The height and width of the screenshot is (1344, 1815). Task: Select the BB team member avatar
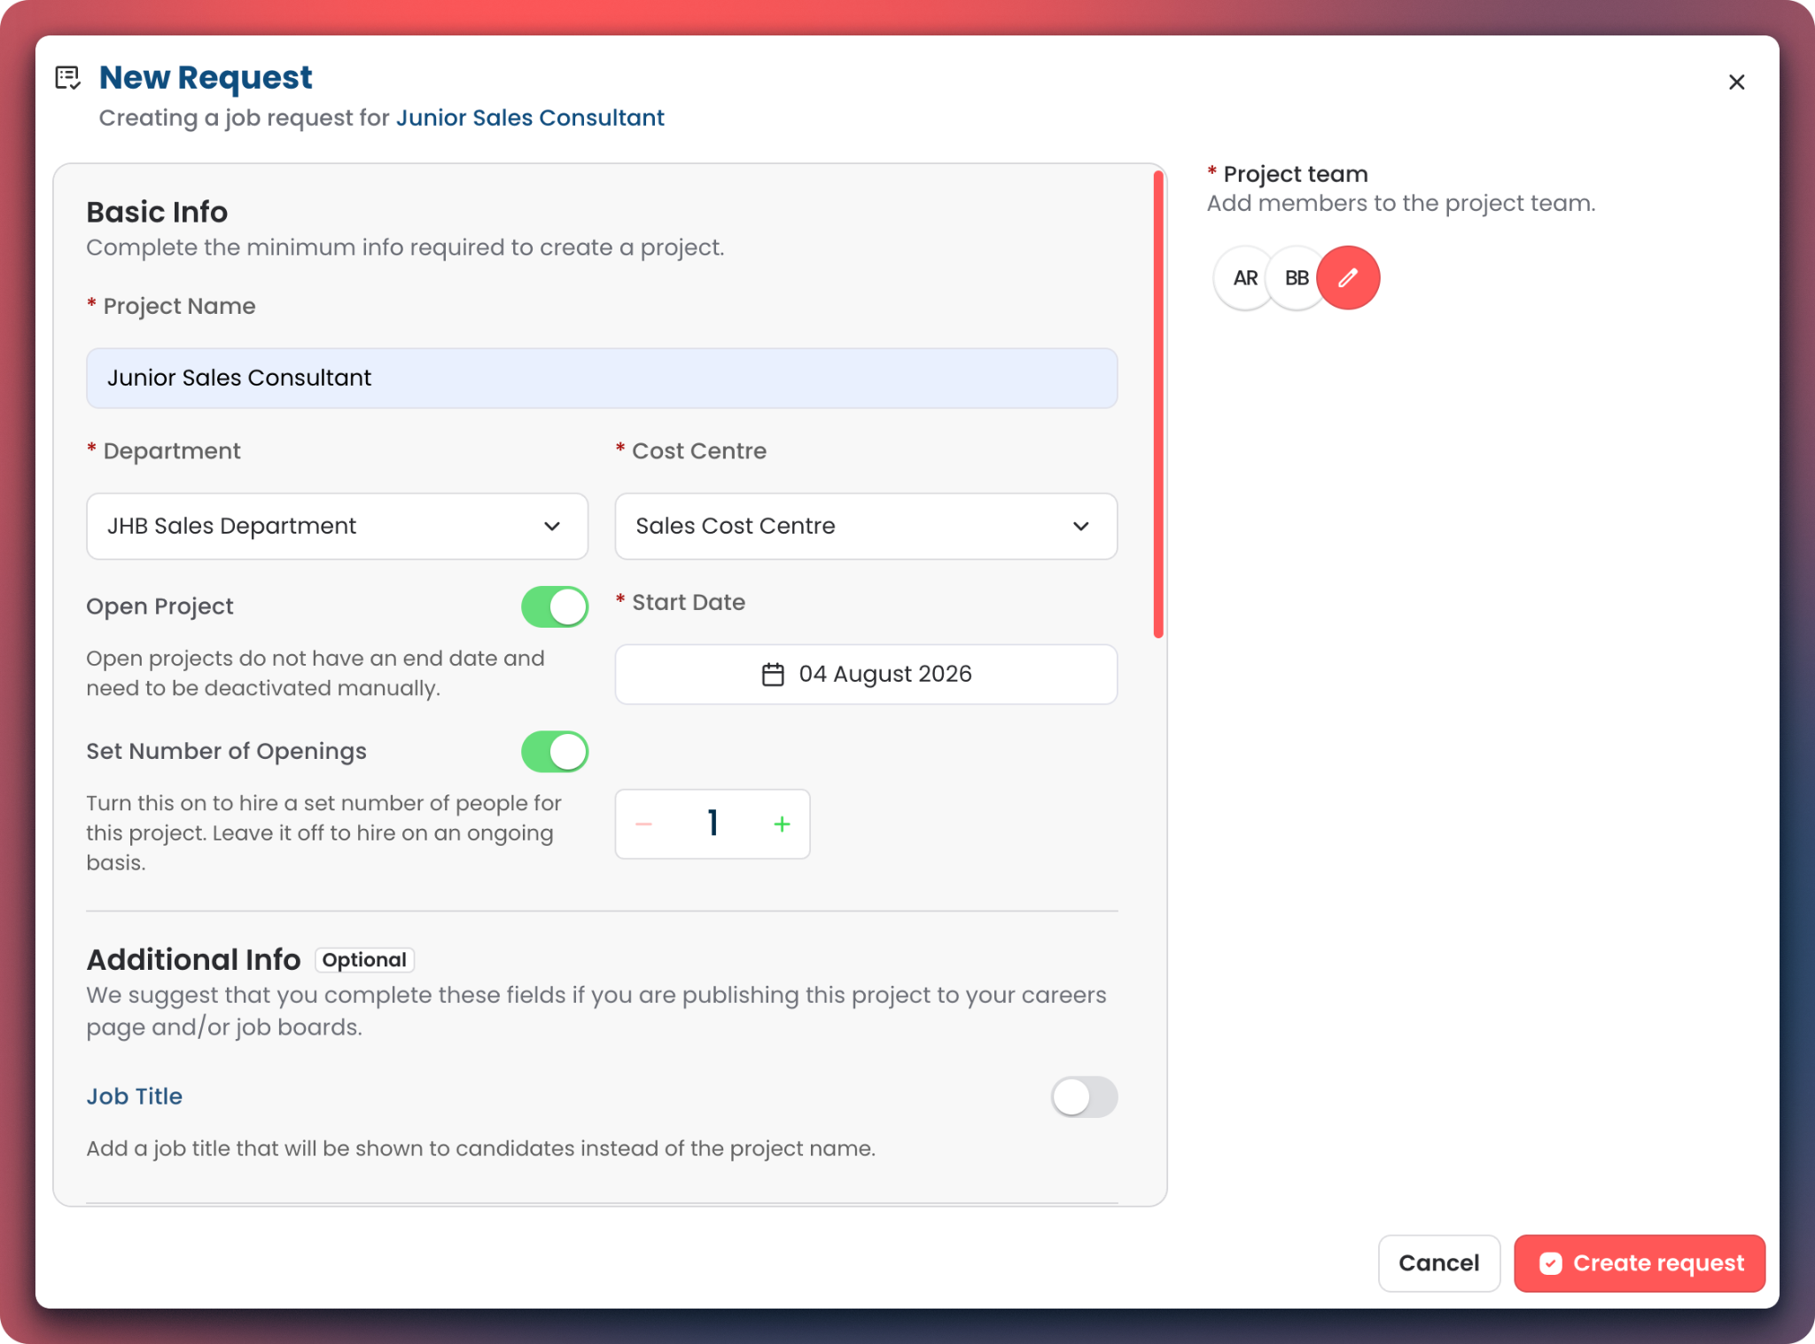[1296, 277]
